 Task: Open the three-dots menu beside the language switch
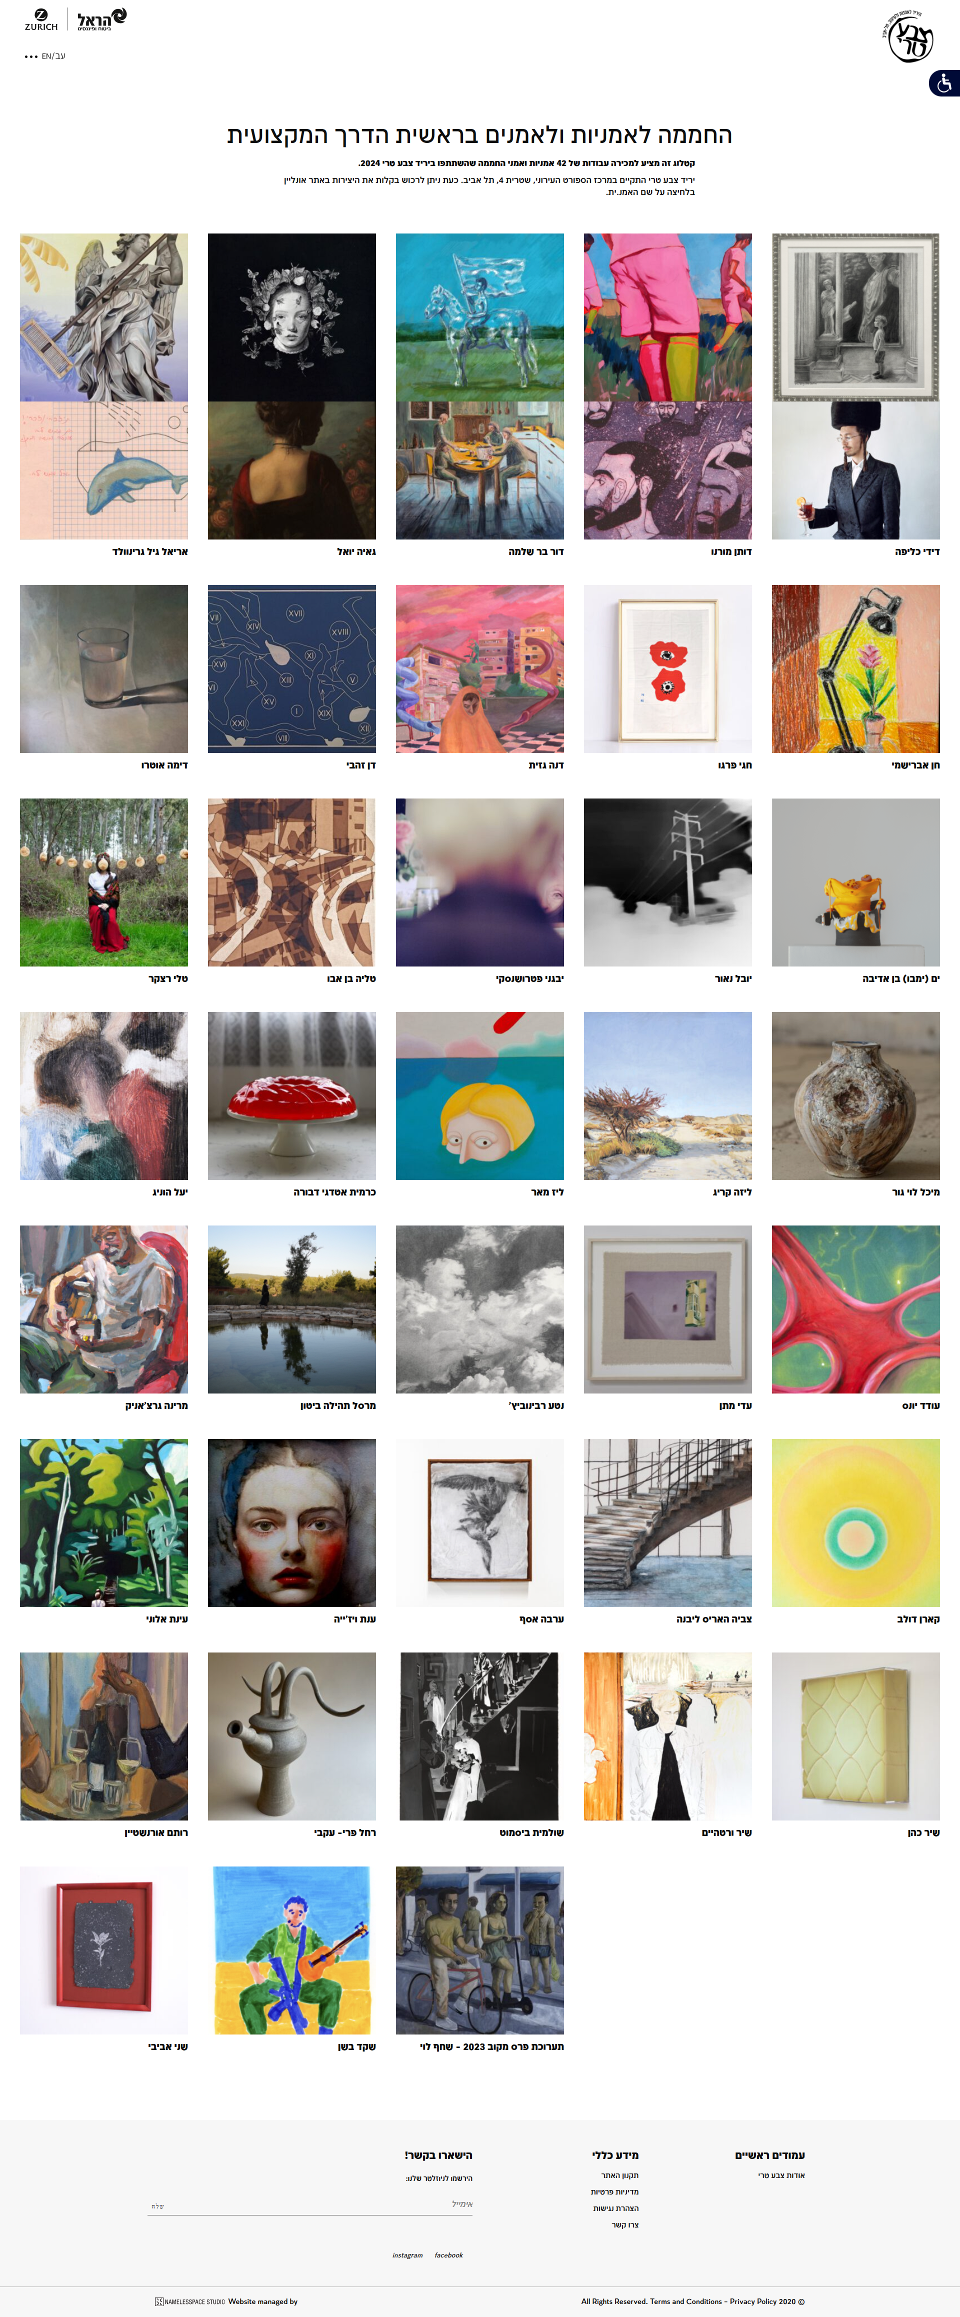pyautogui.click(x=30, y=56)
